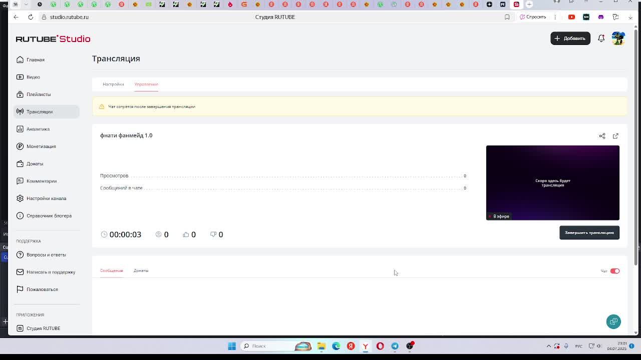Open Telegram from taskbar
This screenshot has width=641, height=360.
coord(395,346)
